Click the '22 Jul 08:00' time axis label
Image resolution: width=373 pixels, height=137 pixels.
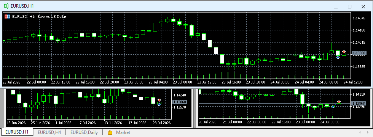click(x=36, y=82)
